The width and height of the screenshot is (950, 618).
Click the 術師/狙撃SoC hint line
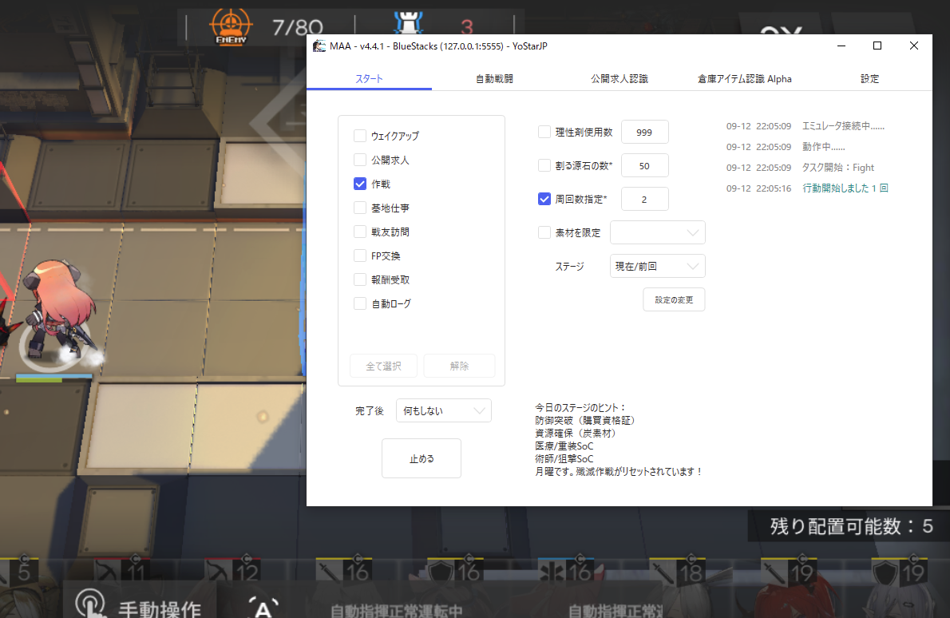point(564,458)
